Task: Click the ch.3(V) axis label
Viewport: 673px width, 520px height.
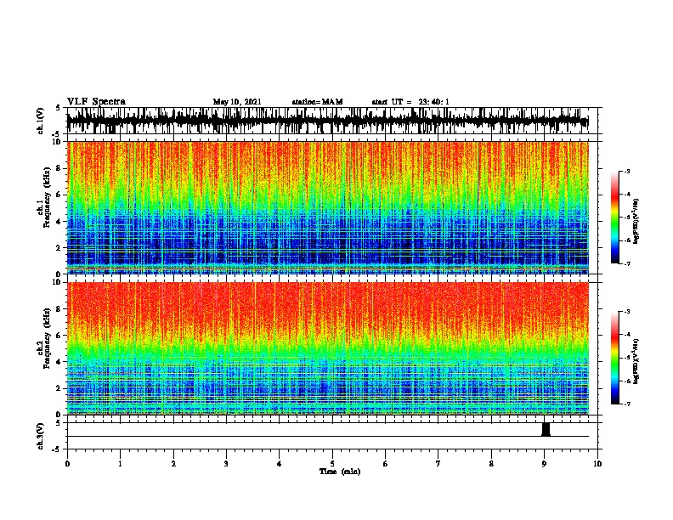Action: coord(41,436)
